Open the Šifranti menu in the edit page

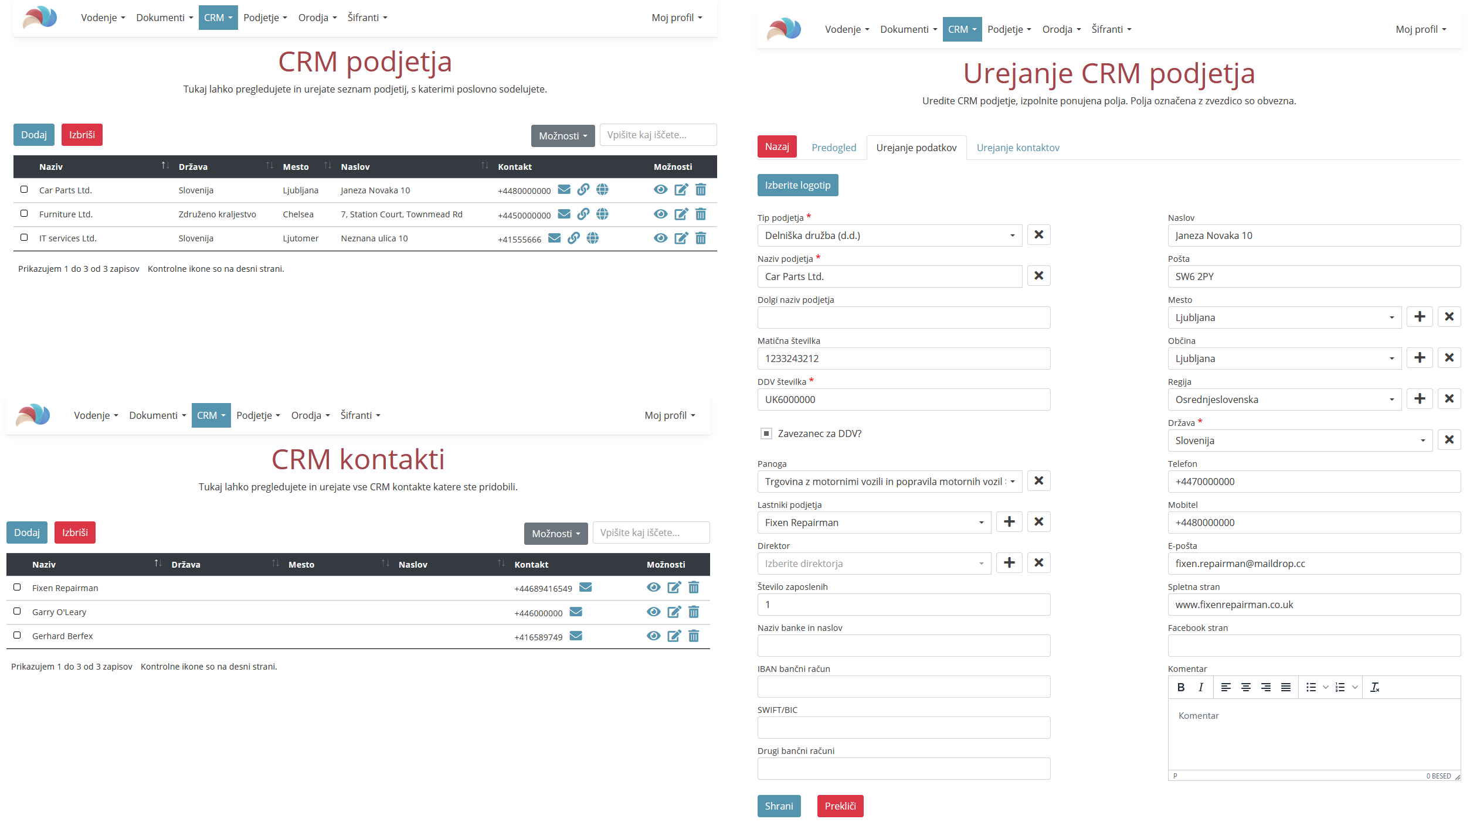tap(1111, 29)
